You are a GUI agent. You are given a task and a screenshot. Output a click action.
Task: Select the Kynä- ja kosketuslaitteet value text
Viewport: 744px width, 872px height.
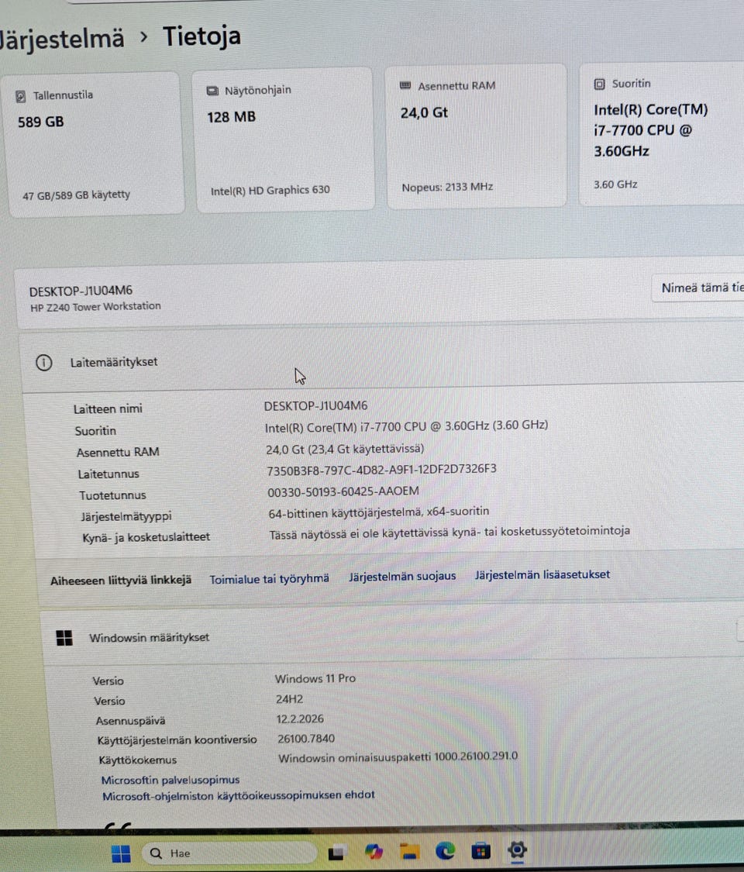tap(449, 533)
